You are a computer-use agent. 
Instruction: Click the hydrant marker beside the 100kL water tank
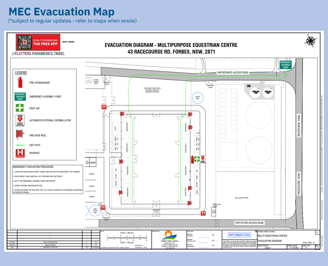click(103, 207)
